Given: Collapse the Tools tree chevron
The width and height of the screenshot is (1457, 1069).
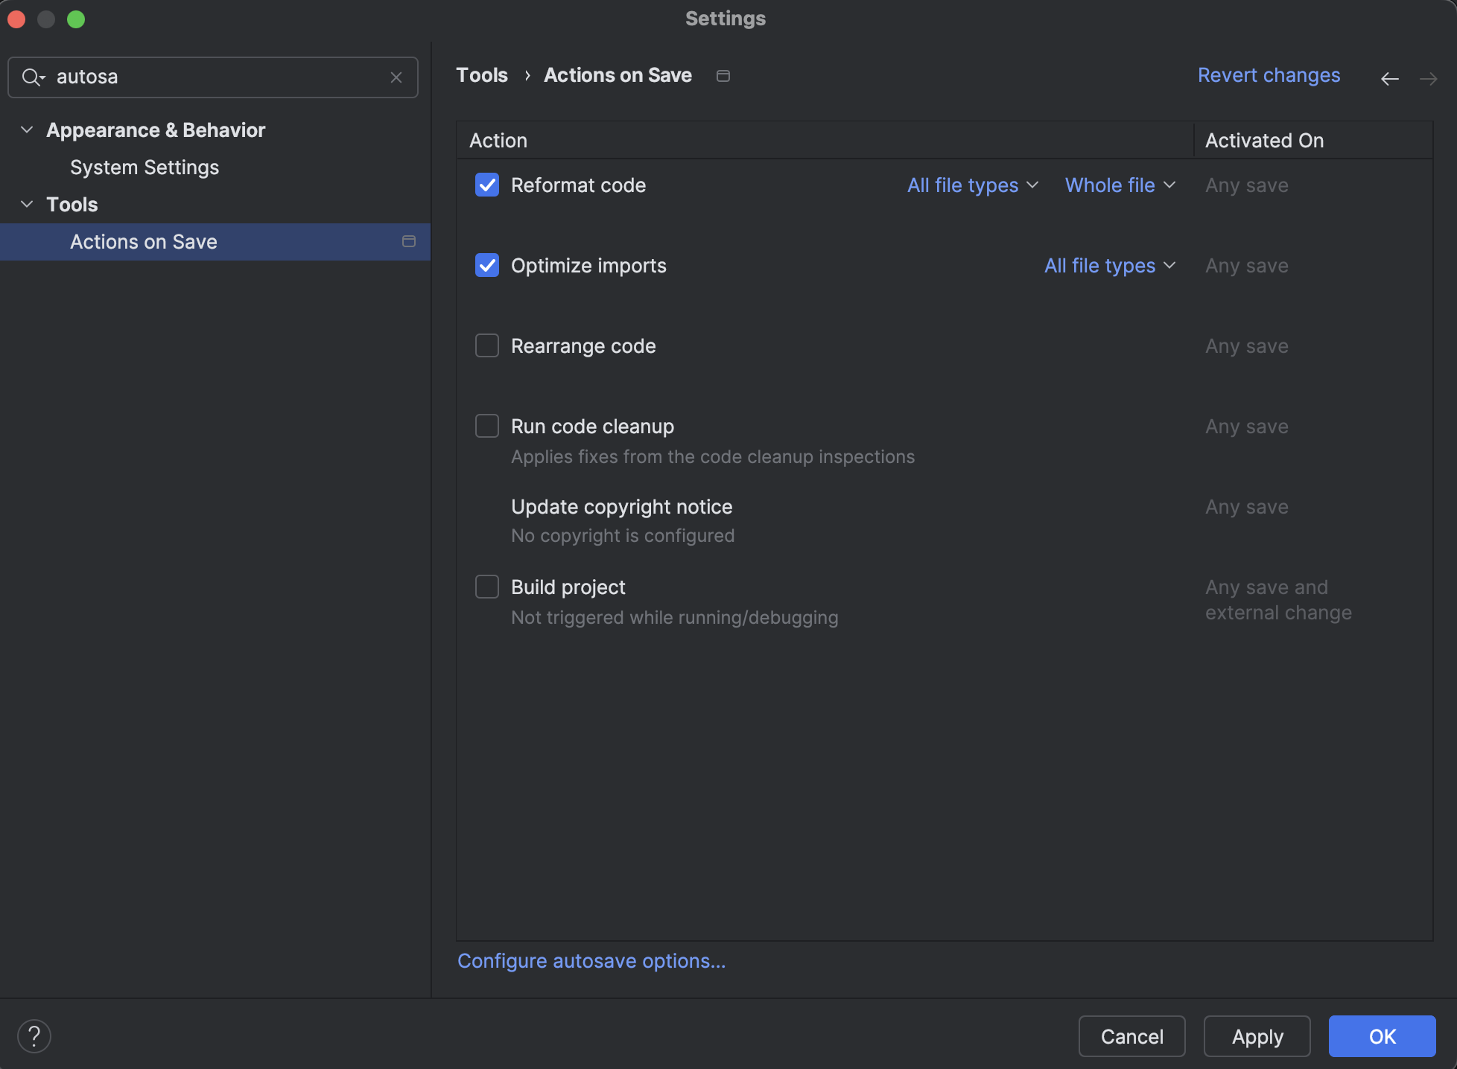Looking at the screenshot, I should (27, 205).
